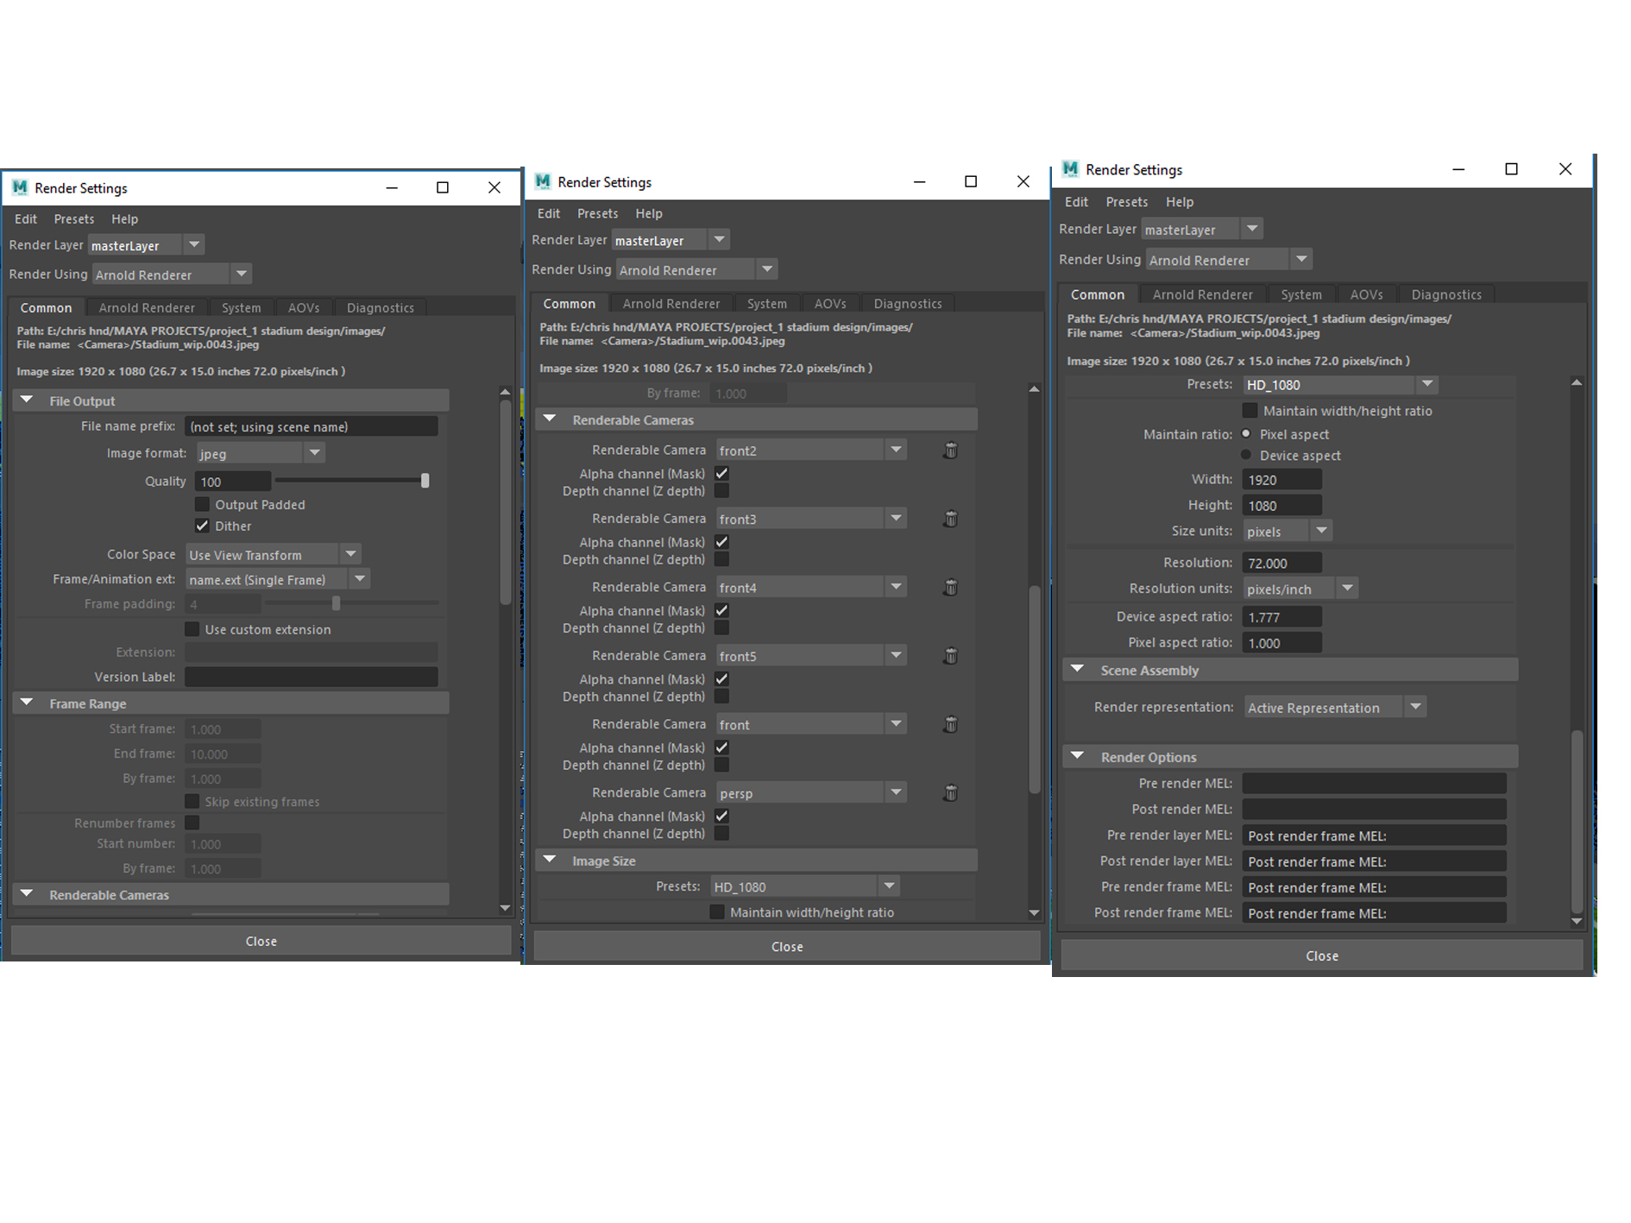
Task: Select the Pixel aspect radio button
Action: tap(1246, 434)
